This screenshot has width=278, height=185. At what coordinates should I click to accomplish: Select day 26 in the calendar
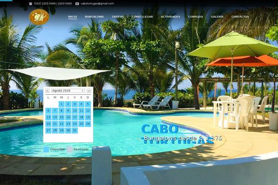click(x=88, y=124)
